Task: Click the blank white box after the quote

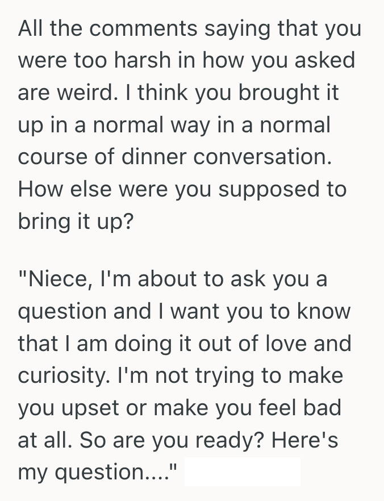Action: click(243, 471)
